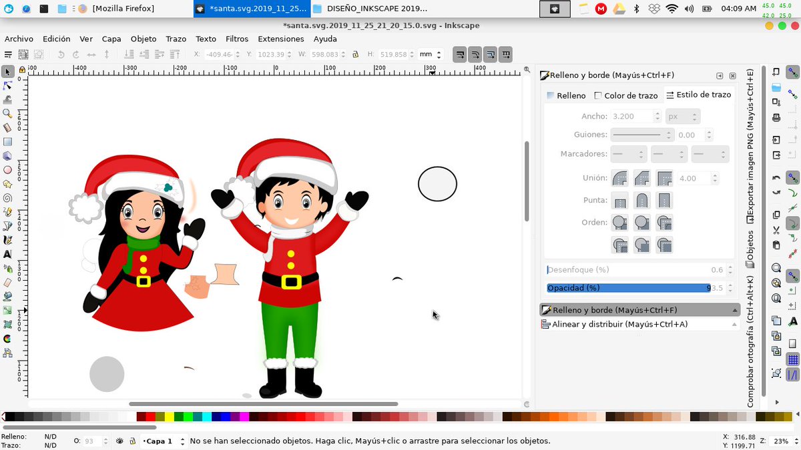Screen dimensions: 801x450
Task: Select the Eraser tool
Action: click(7, 282)
